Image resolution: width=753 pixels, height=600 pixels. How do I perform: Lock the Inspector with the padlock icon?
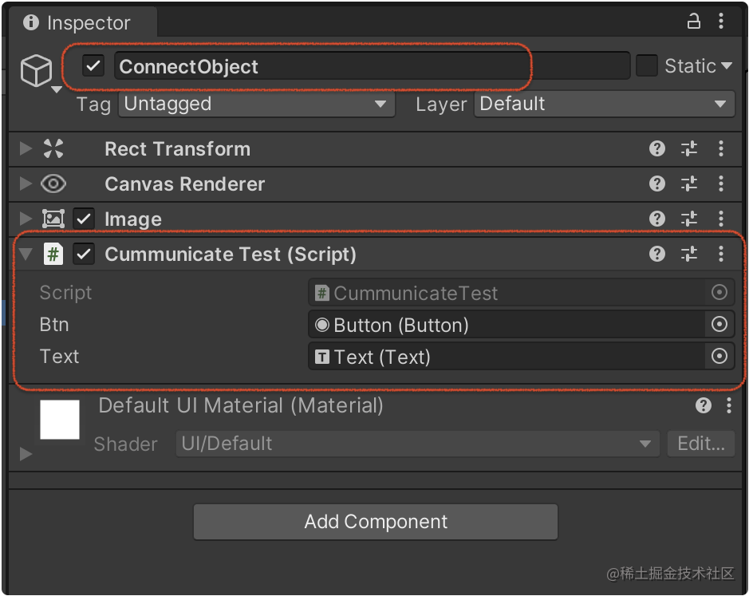tap(693, 21)
